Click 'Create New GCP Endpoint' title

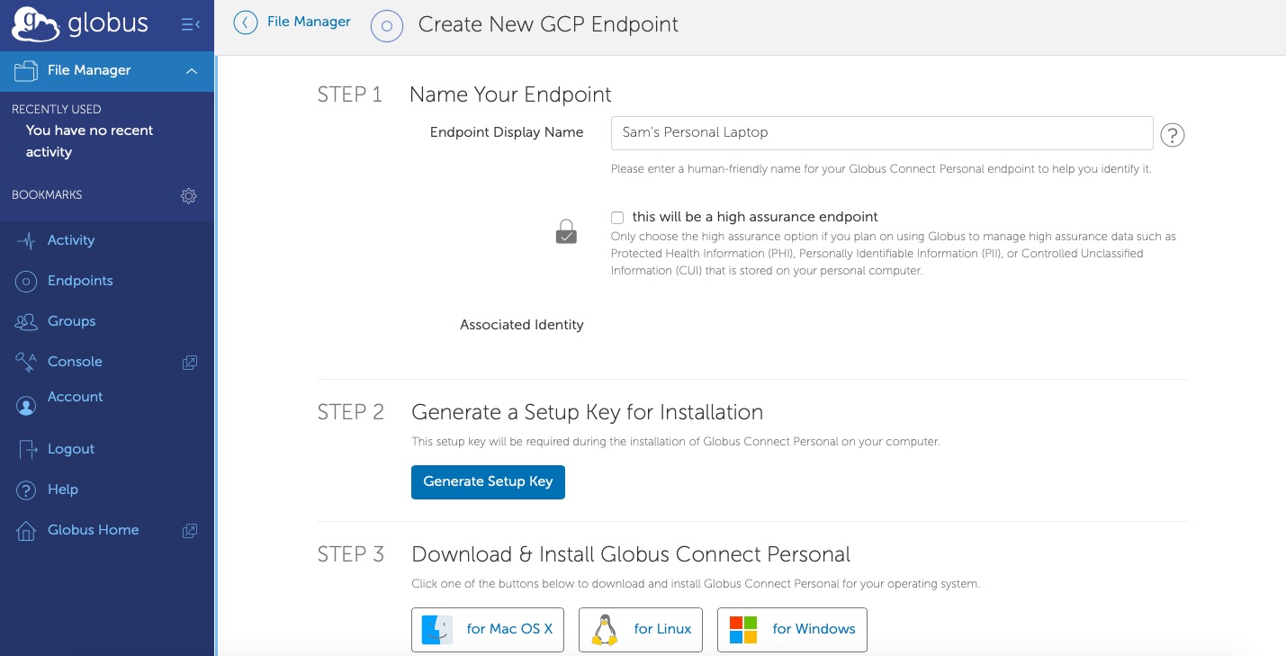[x=548, y=24]
